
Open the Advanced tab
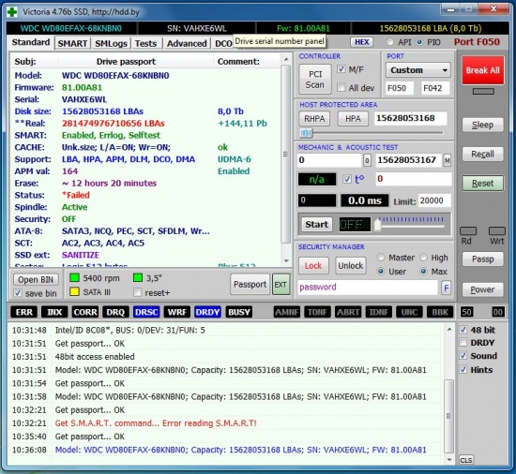click(187, 43)
